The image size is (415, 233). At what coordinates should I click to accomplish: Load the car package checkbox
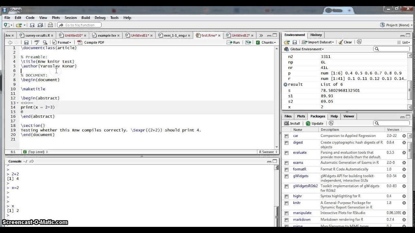tap(287, 136)
